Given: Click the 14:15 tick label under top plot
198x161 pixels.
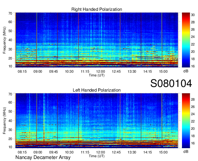Looking at the screenshot, I should click(148, 71).
